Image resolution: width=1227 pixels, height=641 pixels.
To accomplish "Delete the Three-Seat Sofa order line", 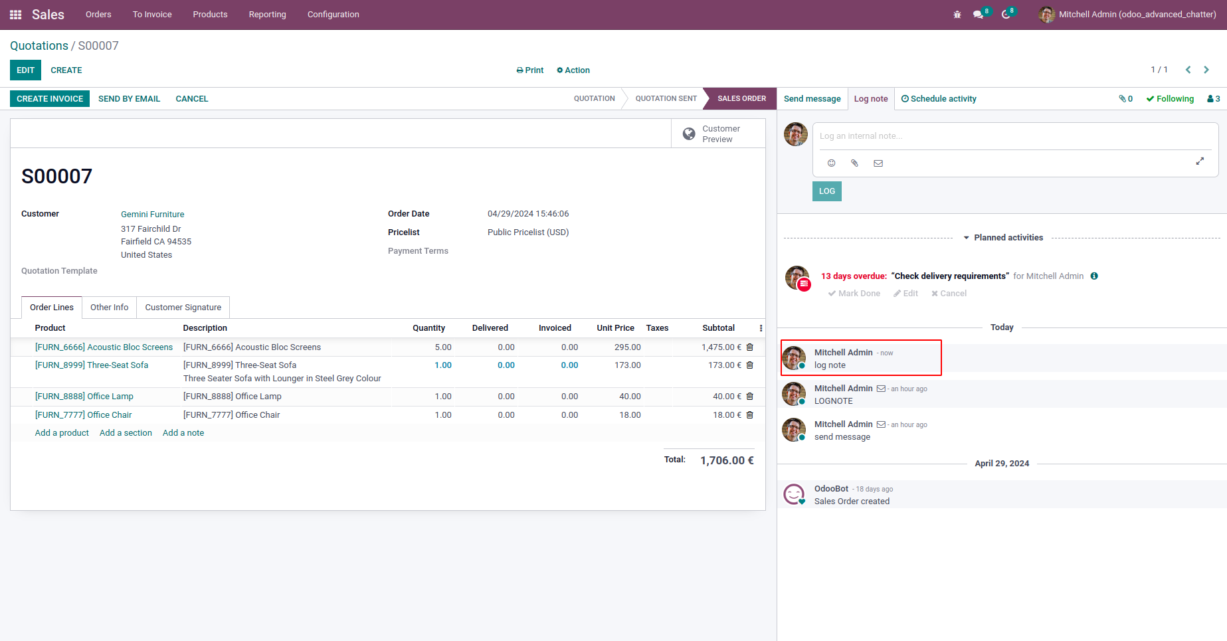I will pyautogui.click(x=750, y=365).
